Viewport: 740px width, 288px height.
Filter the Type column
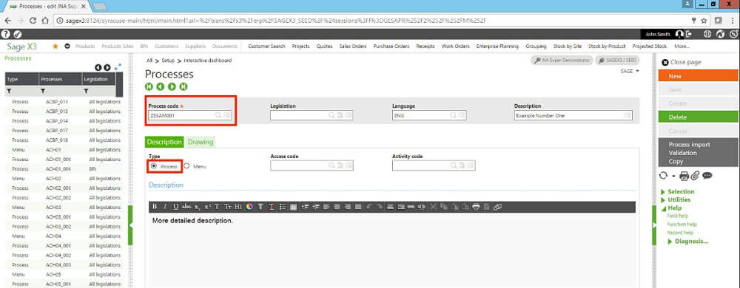9,91
